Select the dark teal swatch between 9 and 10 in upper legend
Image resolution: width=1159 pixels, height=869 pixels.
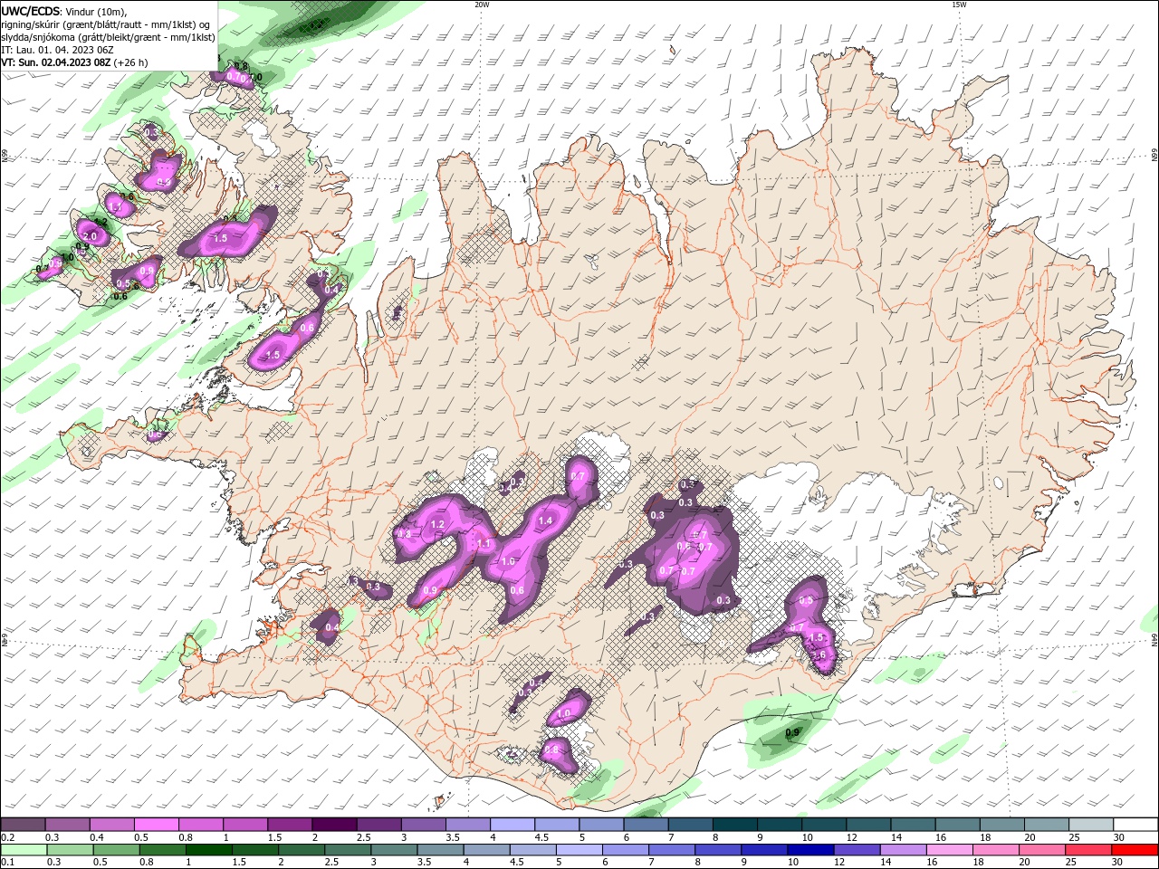click(779, 825)
